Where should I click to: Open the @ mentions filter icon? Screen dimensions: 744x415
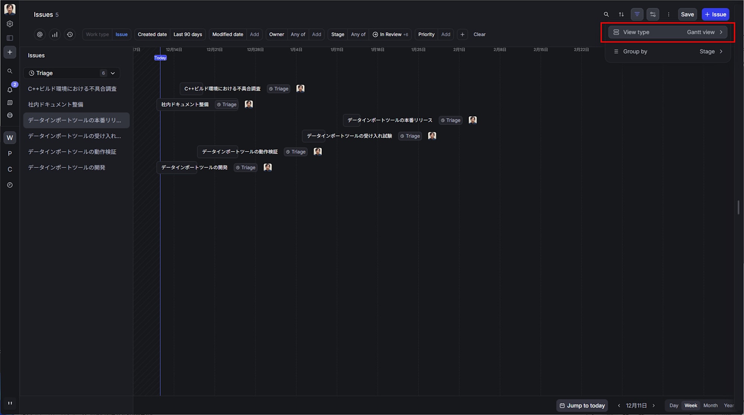click(40, 34)
